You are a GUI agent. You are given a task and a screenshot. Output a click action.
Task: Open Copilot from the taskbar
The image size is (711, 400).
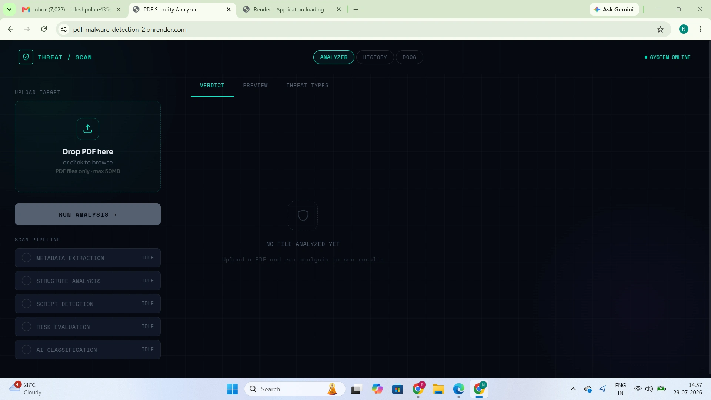coord(377,389)
